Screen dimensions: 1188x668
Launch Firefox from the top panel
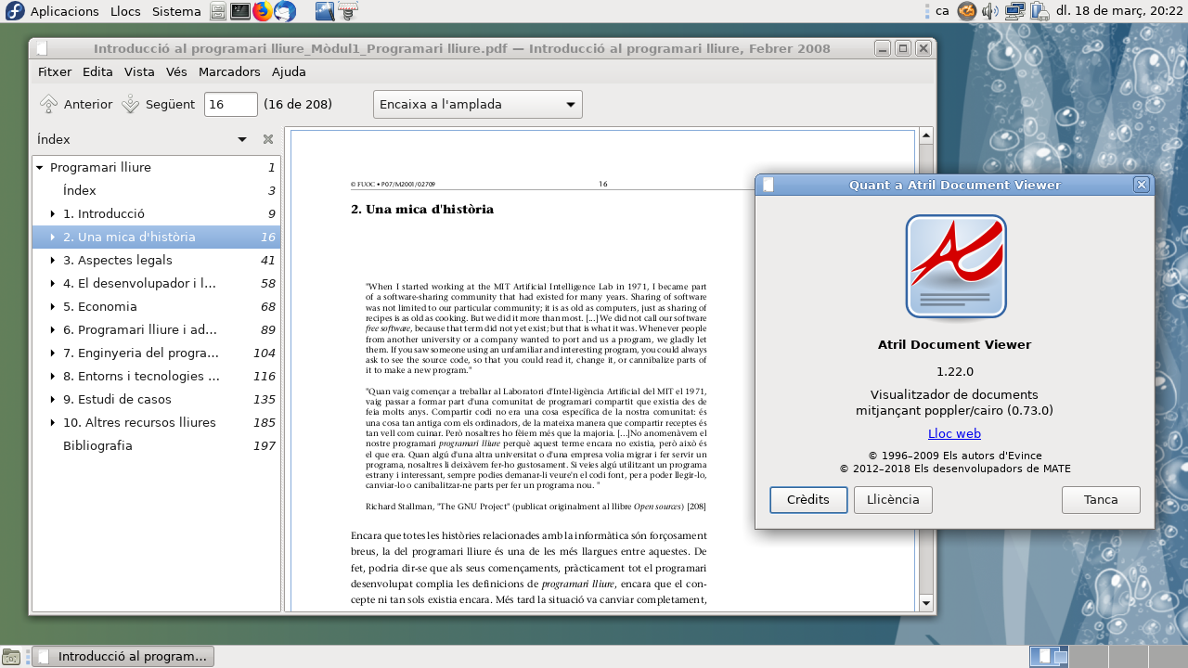(263, 11)
